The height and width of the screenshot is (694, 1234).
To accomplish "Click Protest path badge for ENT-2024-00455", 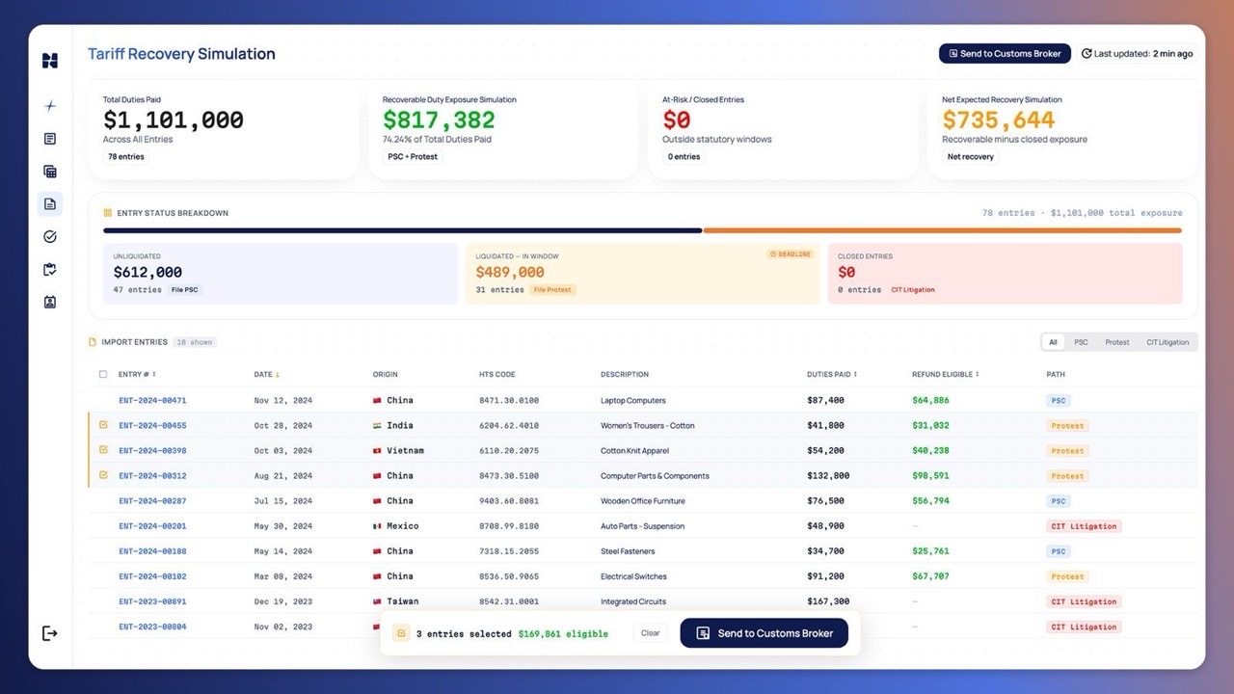I will [x=1067, y=425].
